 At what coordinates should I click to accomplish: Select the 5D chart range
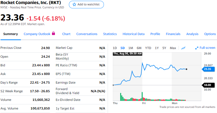pos(123,48)
